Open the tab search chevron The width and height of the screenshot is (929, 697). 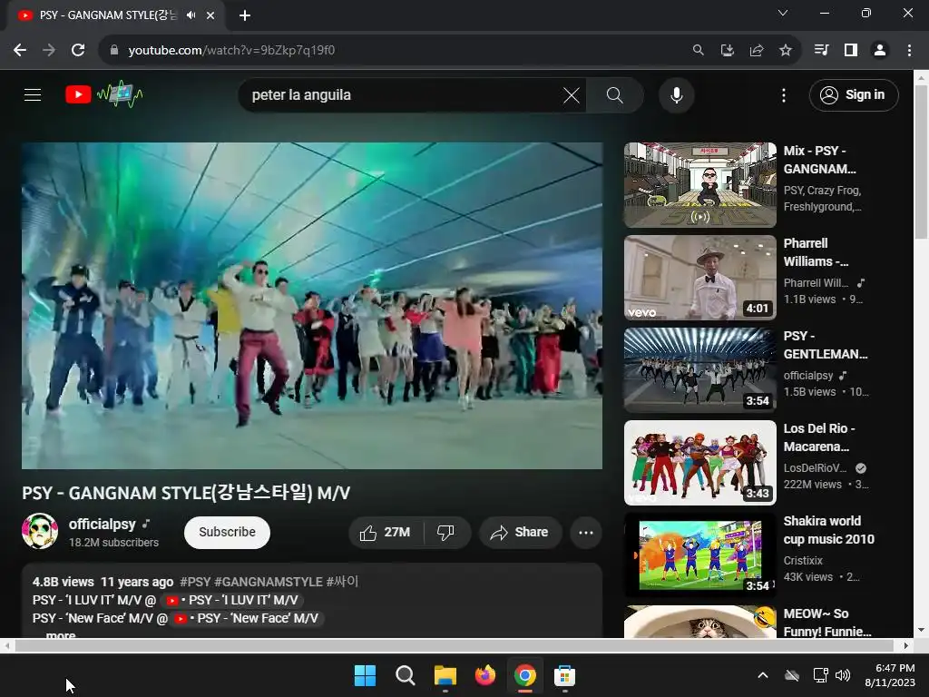point(783,13)
